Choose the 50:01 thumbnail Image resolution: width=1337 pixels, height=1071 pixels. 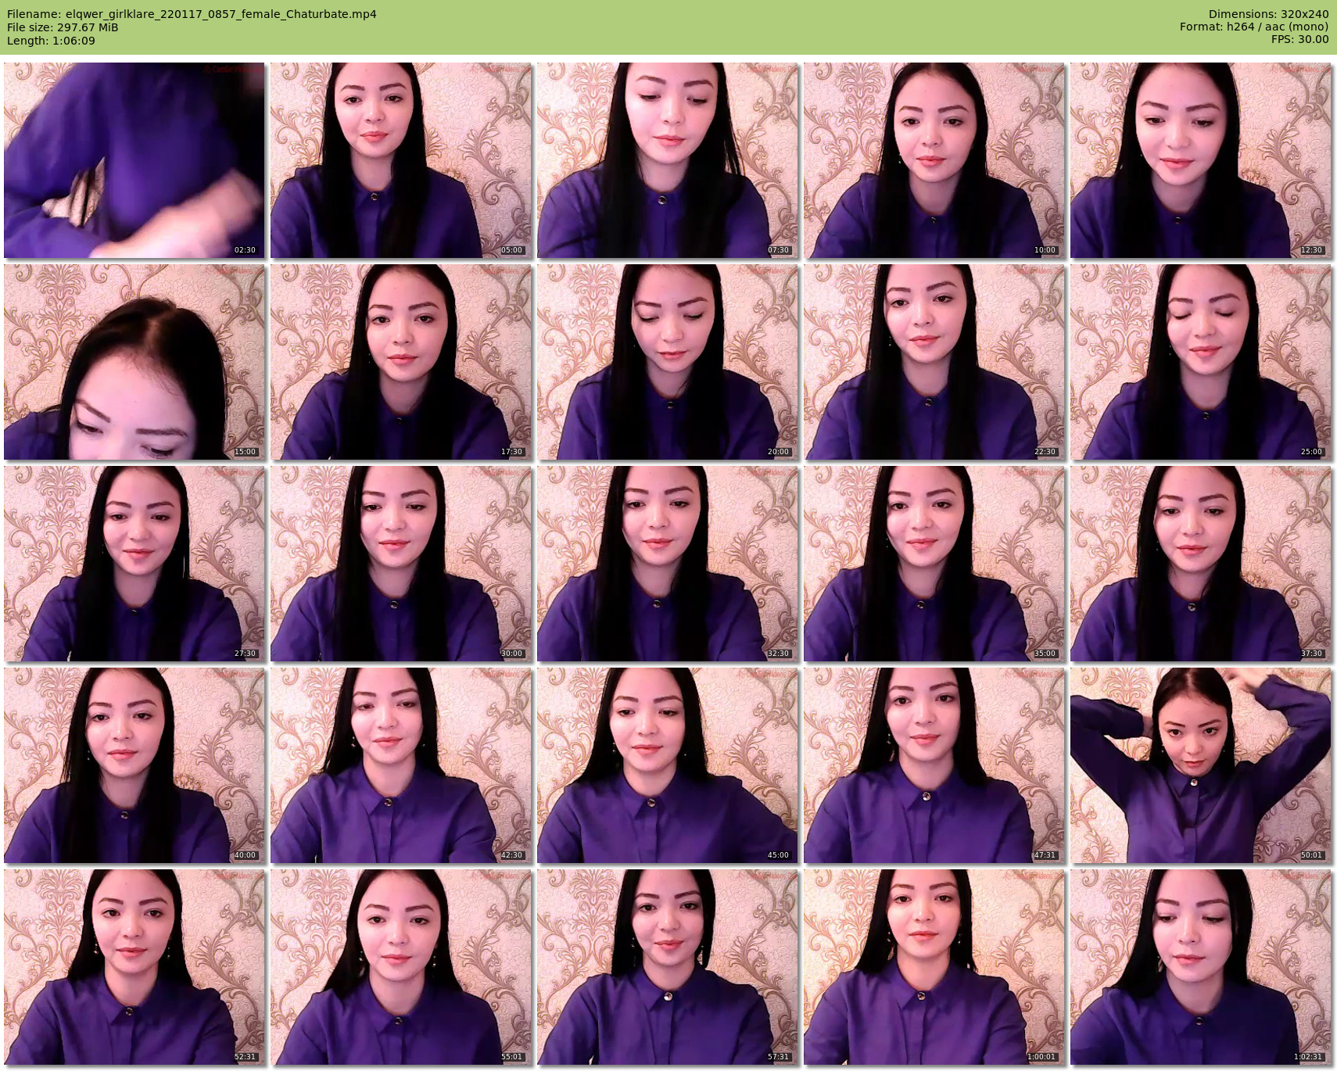(x=1201, y=765)
